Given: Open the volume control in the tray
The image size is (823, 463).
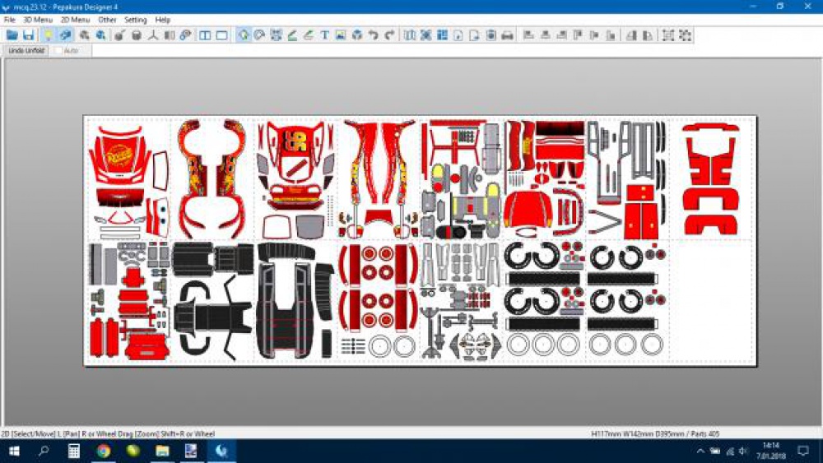Looking at the screenshot, I should coord(743,451).
